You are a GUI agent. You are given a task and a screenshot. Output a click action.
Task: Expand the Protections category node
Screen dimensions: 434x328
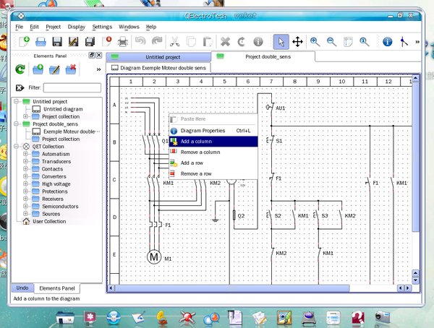[26, 191]
